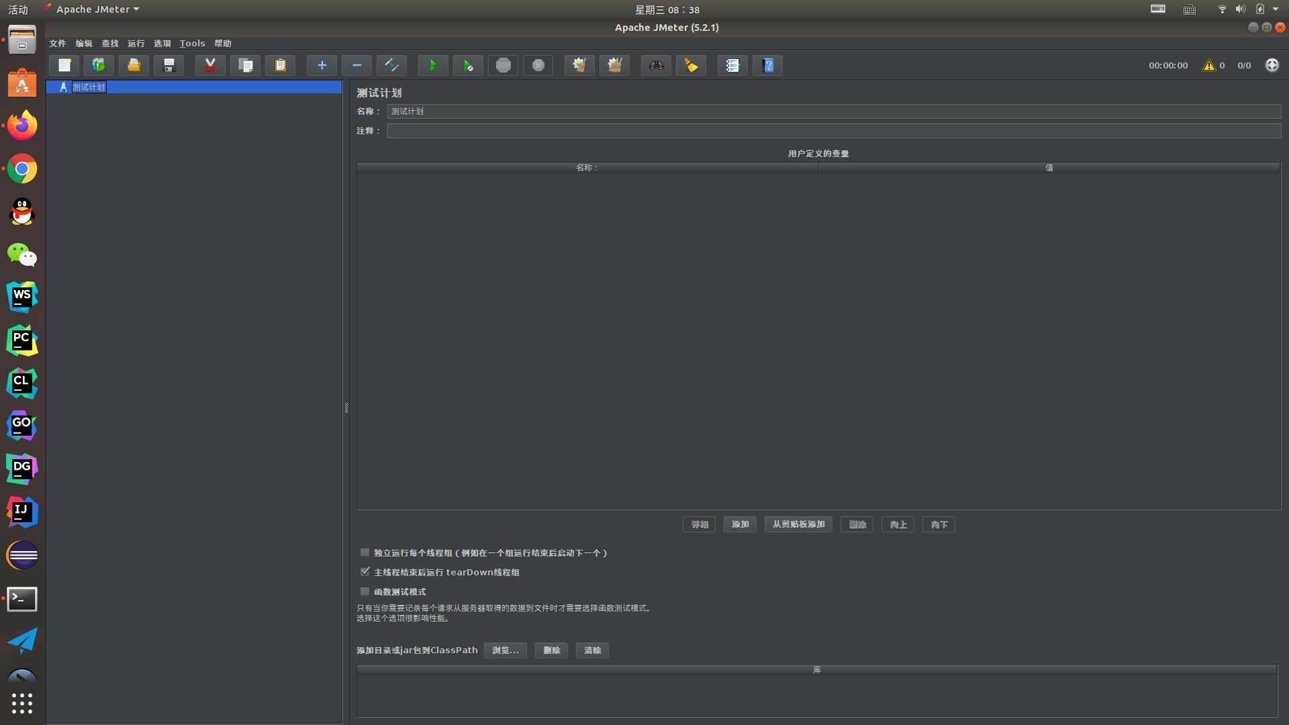1289x725 pixels.
Task: Show applications grid in dock
Action: [22, 704]
